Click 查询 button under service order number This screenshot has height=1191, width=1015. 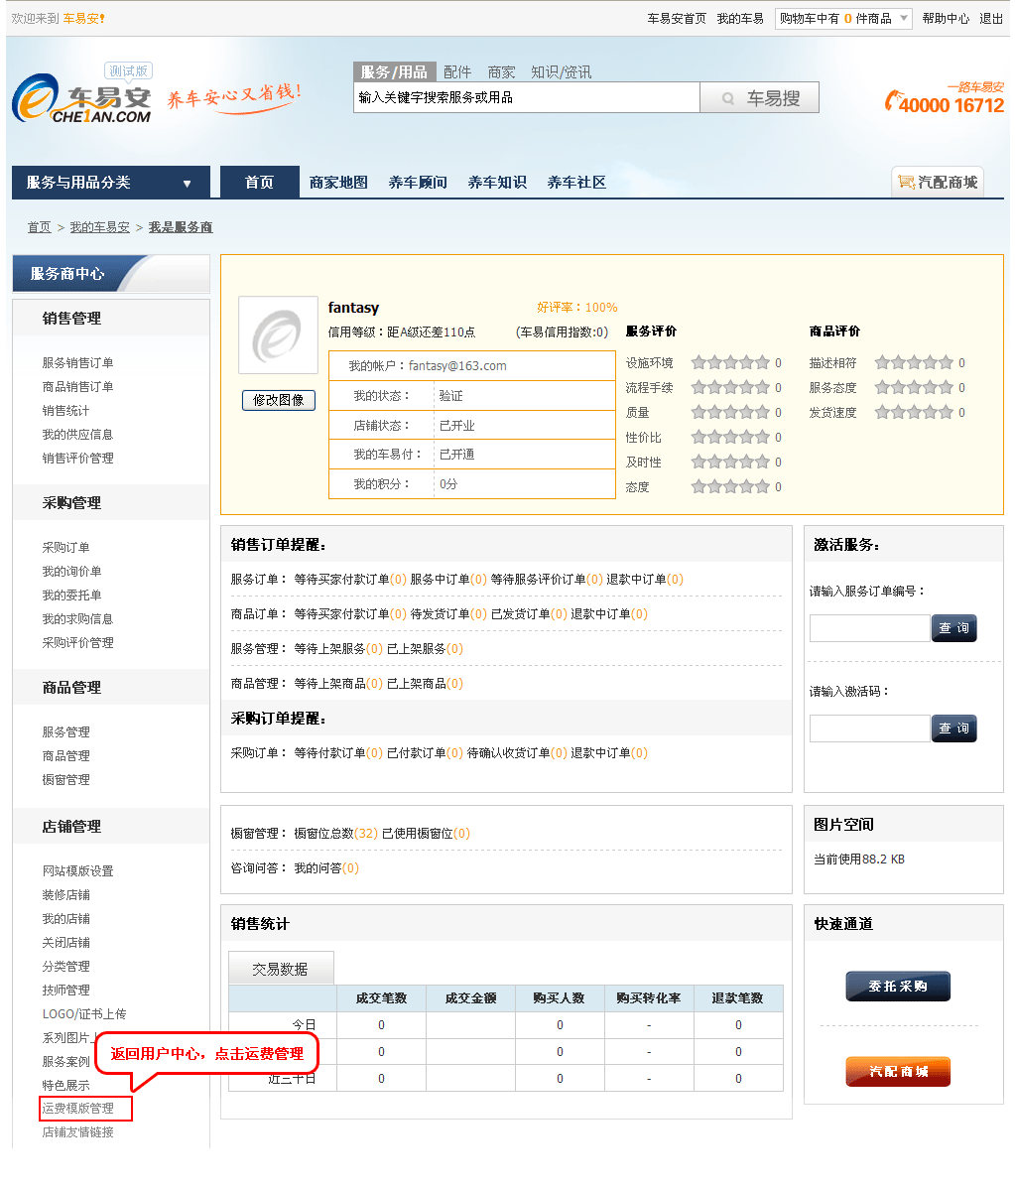pos(953,628)
